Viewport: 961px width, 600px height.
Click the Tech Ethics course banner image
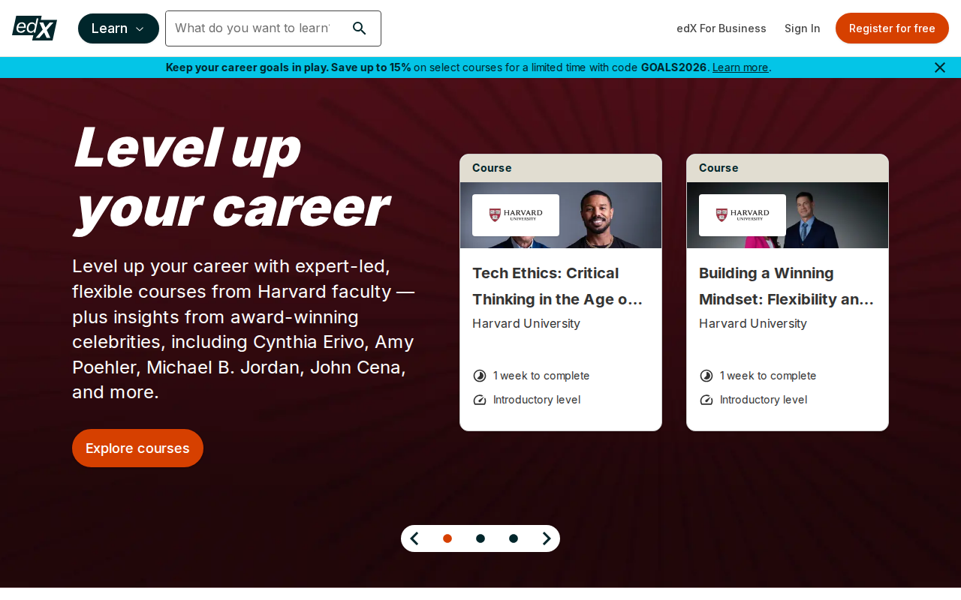[x=561, y=215]
